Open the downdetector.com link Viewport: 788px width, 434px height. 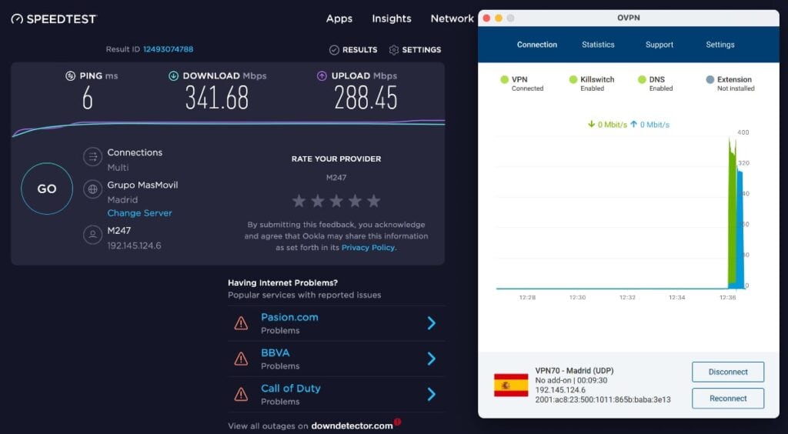coord(352,426)
